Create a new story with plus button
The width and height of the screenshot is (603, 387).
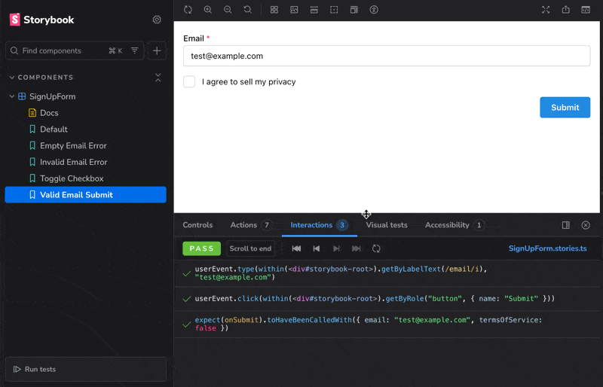point(157,50)
